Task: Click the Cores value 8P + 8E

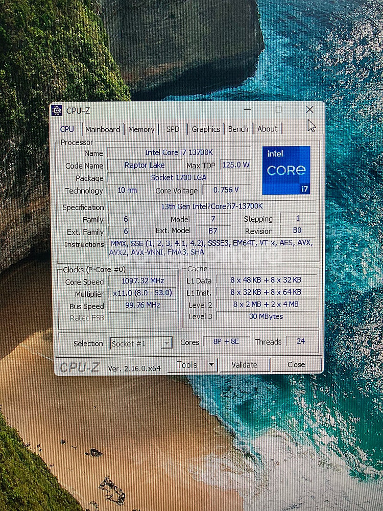Action: point(226,341)
